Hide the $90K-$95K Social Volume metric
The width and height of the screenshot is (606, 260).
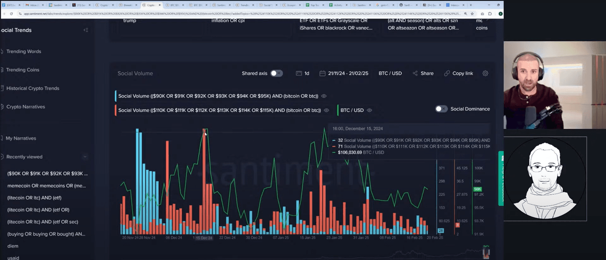(324, 96)
